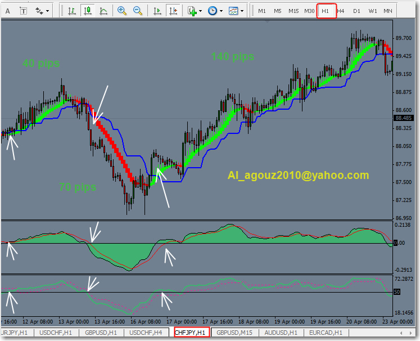420x341 pixels.
Task: Click the RSI level 50 label
Action: (x=397, y=292)
